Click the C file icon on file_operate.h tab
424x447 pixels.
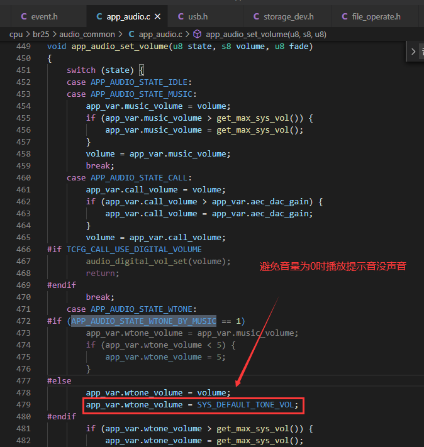[345, 17]
